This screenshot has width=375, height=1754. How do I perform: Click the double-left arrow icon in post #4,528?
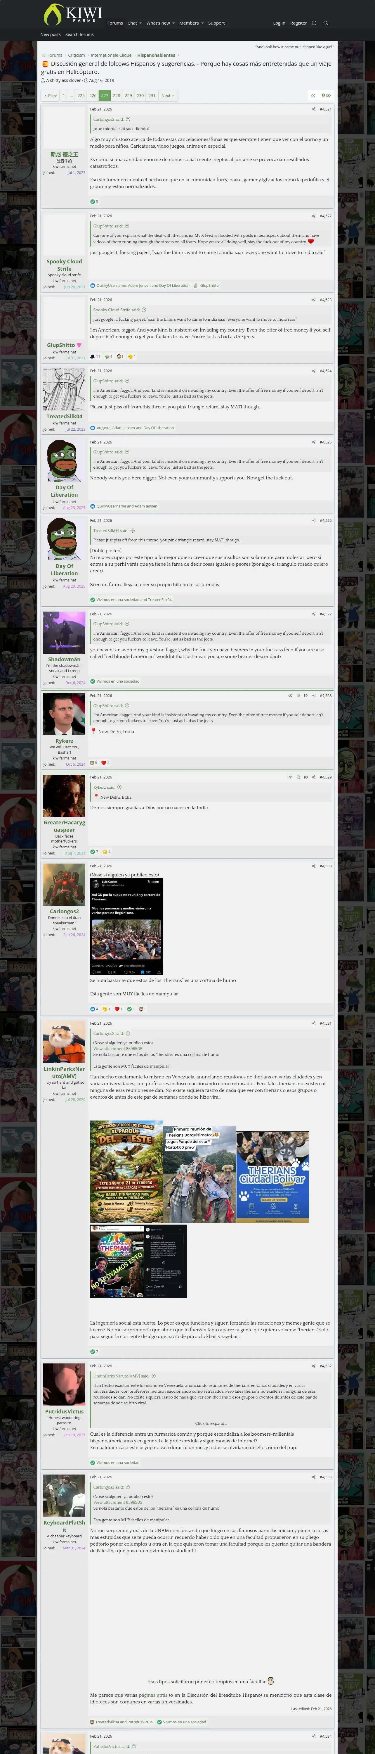[x=291, y=696]
